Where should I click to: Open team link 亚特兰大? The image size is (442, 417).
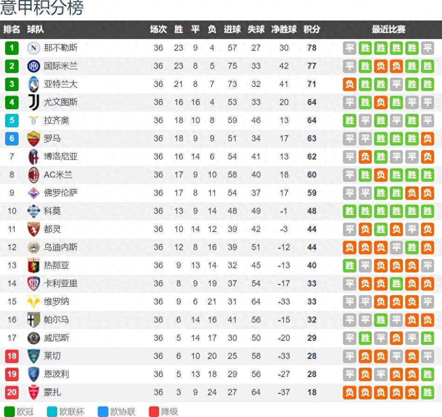60,84
